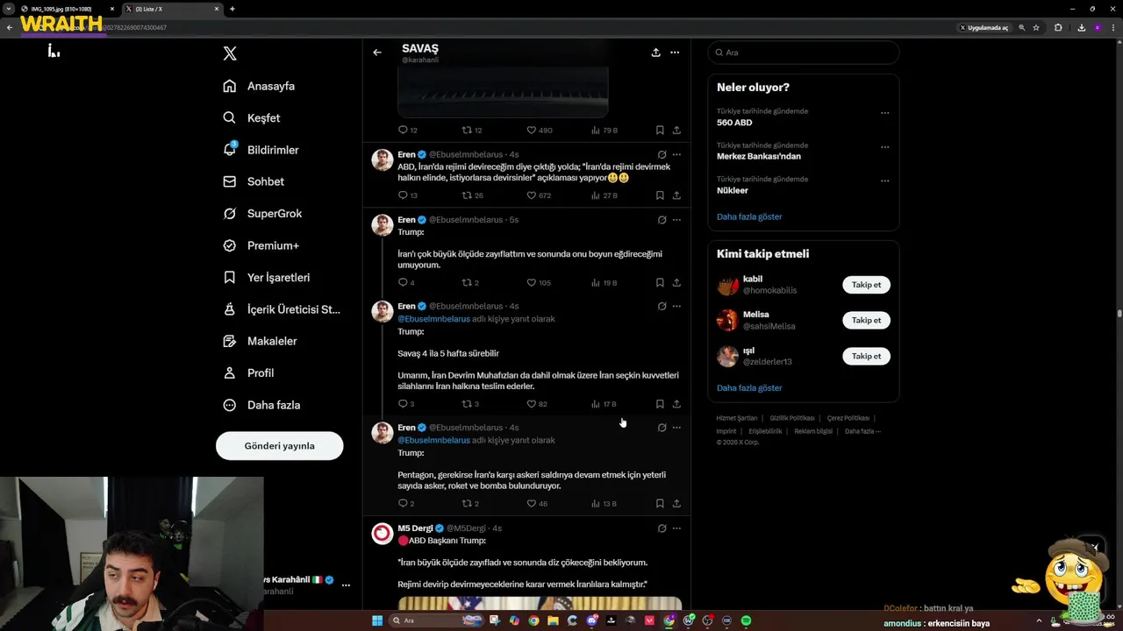Open İçerik Üreticisi Stüdyosu entry
This screenshot has width=1123, height=631.
tap(282, 309)
